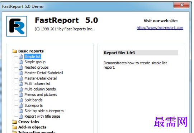Image resolution: width=194 pixels, height=133 pixels.
Task: Select the Simple group report
Action: (35, 62)
